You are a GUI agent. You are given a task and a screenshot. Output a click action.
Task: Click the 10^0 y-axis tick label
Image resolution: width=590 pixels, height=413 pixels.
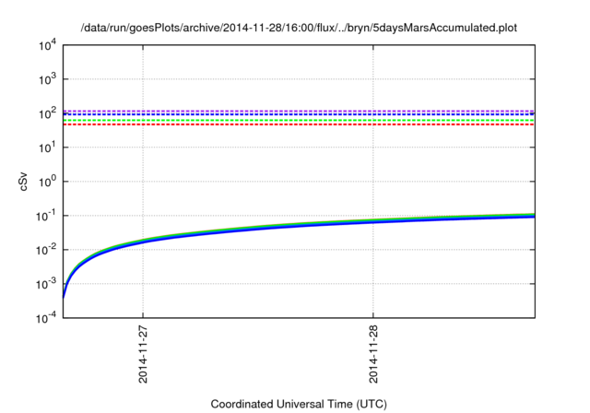(47, 182)
